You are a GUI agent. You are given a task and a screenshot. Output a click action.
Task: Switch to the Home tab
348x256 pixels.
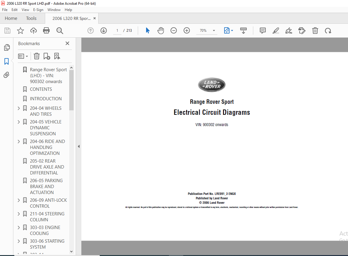[x=11, y=18]
